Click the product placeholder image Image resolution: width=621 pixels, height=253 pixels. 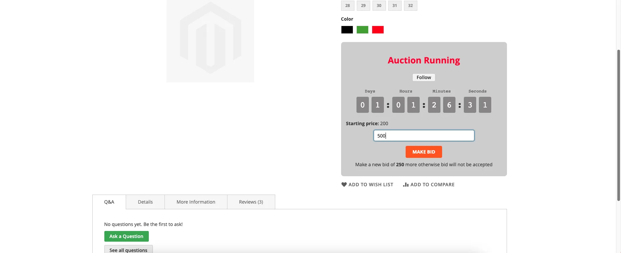[210, 41]
